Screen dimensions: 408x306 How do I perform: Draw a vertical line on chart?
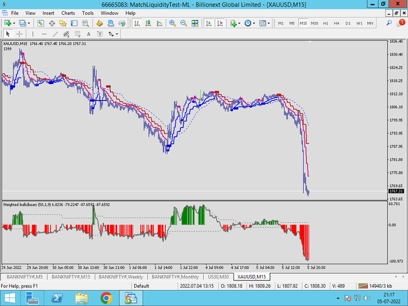[33, 34]
